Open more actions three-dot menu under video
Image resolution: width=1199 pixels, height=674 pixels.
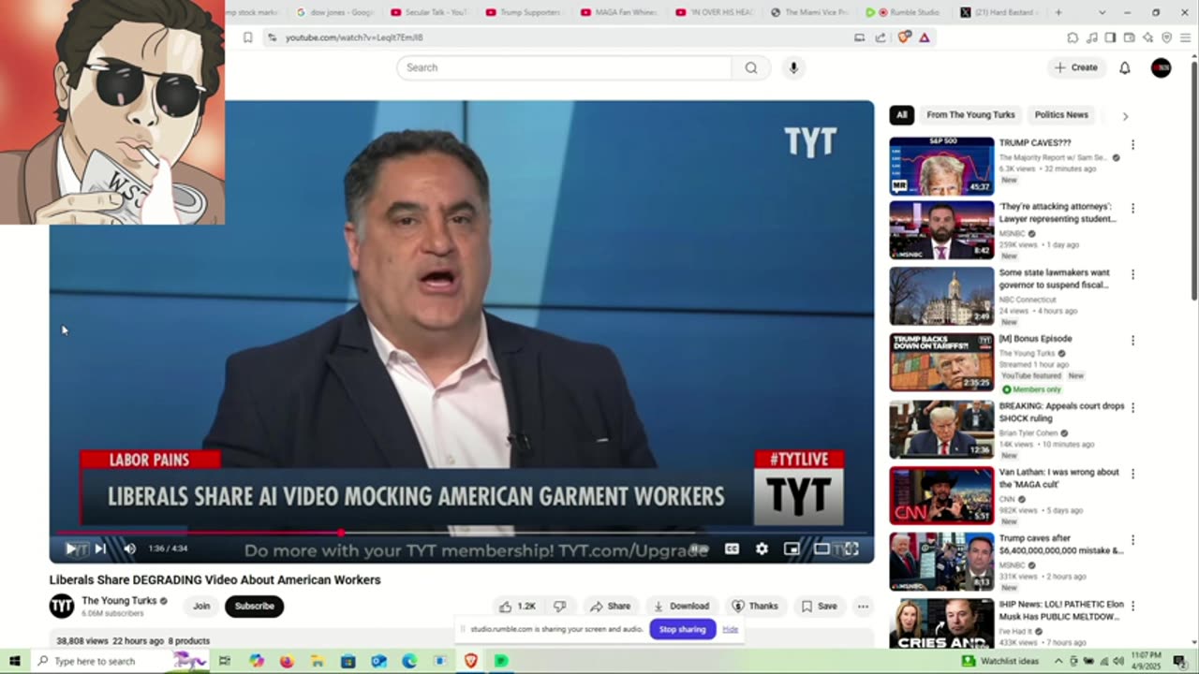pyautogui.click(x=863, y=607)
